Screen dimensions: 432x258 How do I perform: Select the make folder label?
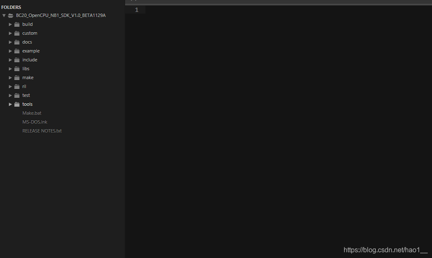28,77
